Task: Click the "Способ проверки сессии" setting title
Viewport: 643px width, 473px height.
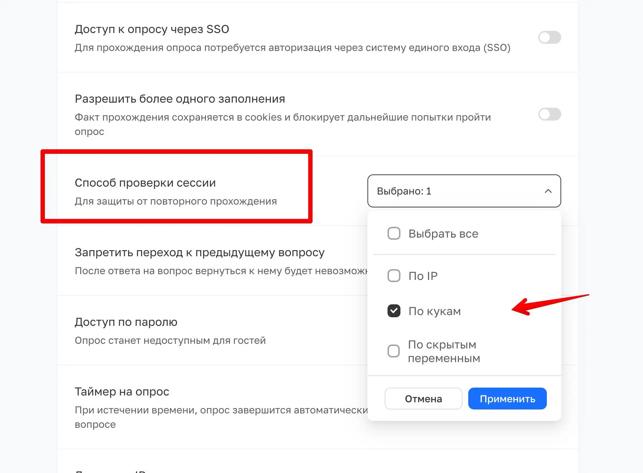Action: pos(145,183)
